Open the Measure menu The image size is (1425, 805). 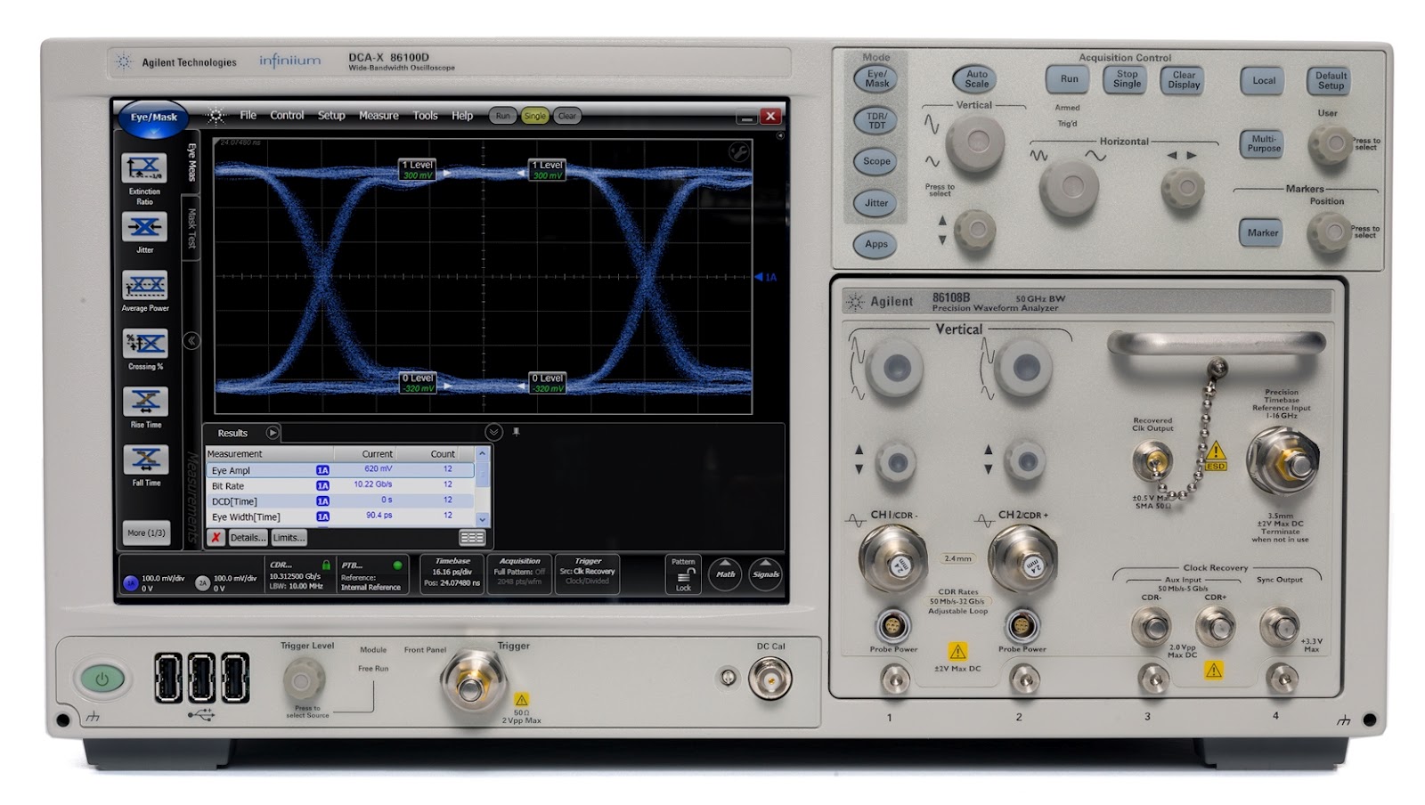pos(379,116)
